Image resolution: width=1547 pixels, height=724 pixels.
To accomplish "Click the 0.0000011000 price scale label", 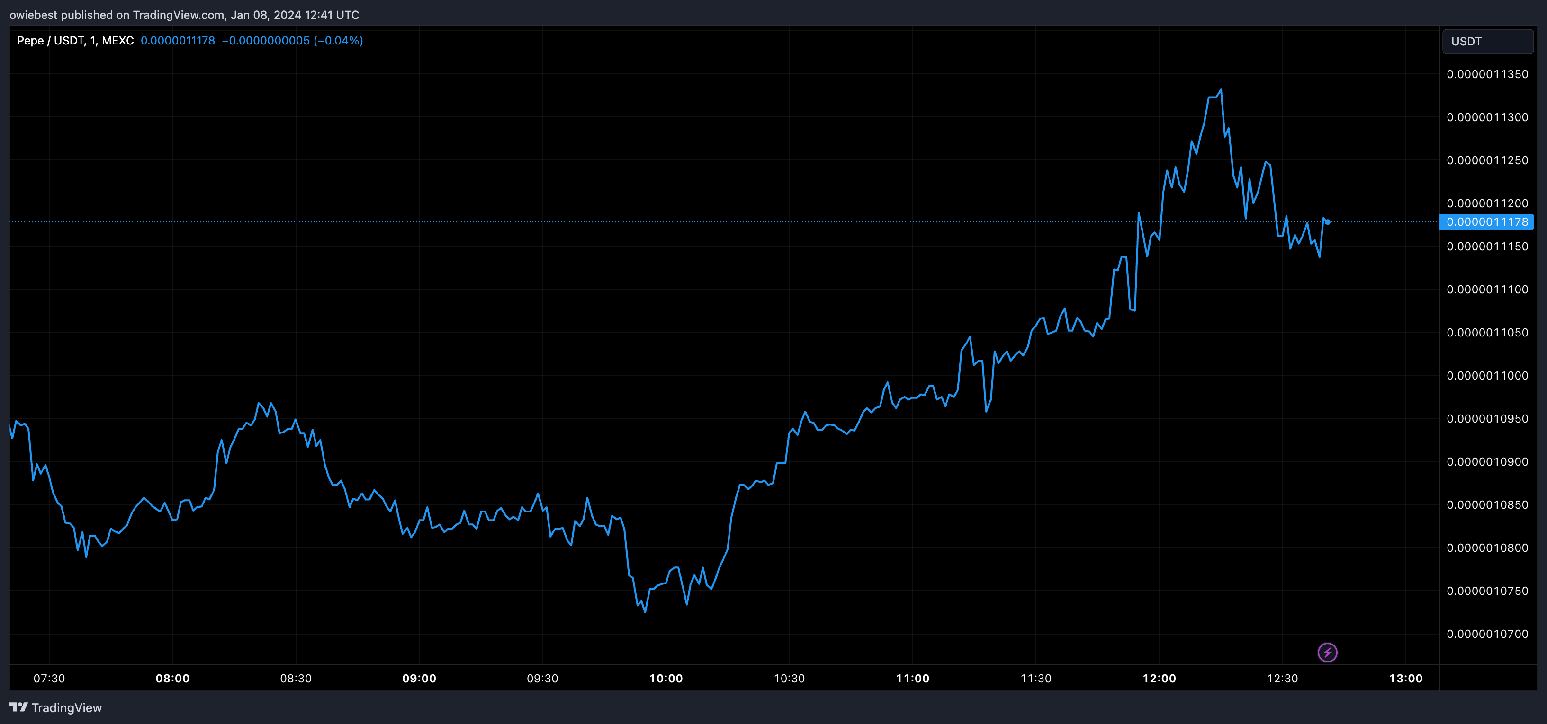I will tap(1487, 376).
